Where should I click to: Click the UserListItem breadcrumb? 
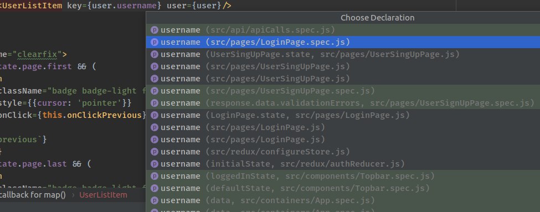point(103,195)
